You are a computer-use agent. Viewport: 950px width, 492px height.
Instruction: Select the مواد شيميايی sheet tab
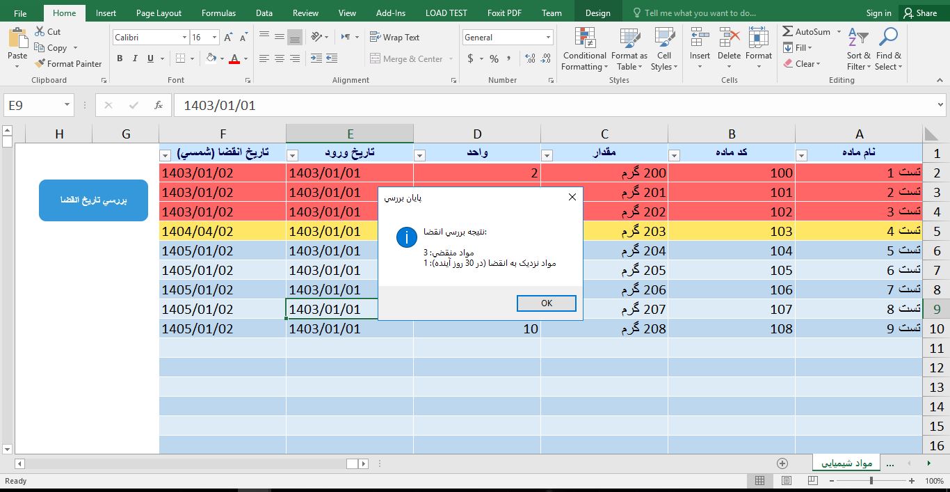846,463
